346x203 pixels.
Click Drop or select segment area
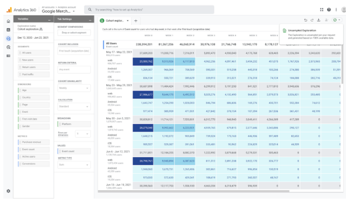pyautogui.click(x=74, y=33)
